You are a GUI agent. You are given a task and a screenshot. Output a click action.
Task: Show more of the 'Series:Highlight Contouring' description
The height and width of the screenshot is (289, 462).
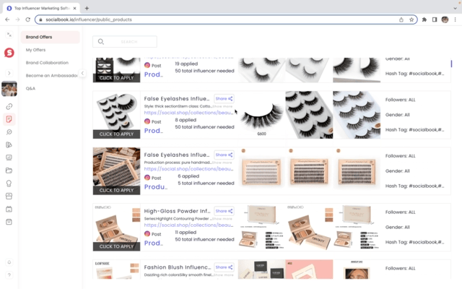click(x=222, y=219)
